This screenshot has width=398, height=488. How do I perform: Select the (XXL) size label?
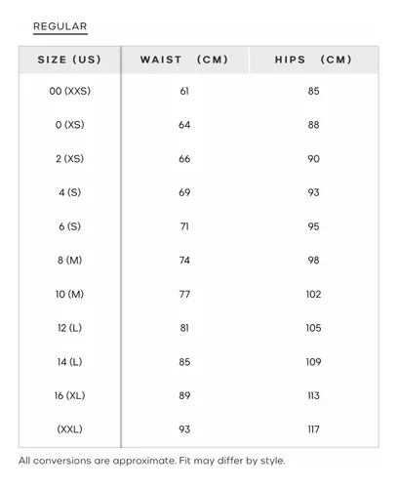[x=69, y=429]
